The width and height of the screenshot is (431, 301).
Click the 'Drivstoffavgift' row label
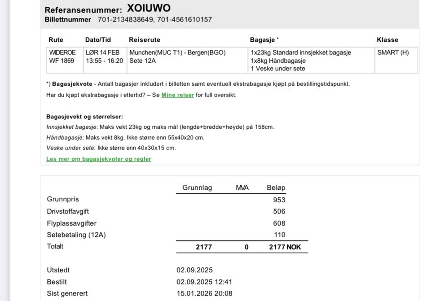[68, 211]
